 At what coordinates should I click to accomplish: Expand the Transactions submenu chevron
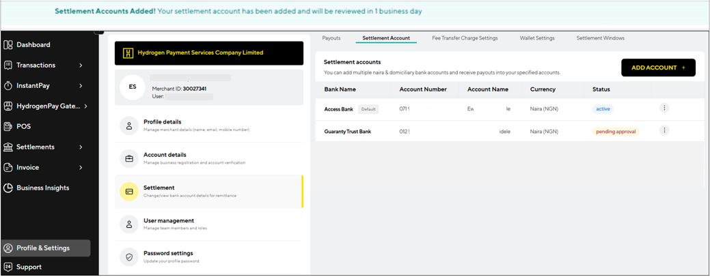coord(81,65)
